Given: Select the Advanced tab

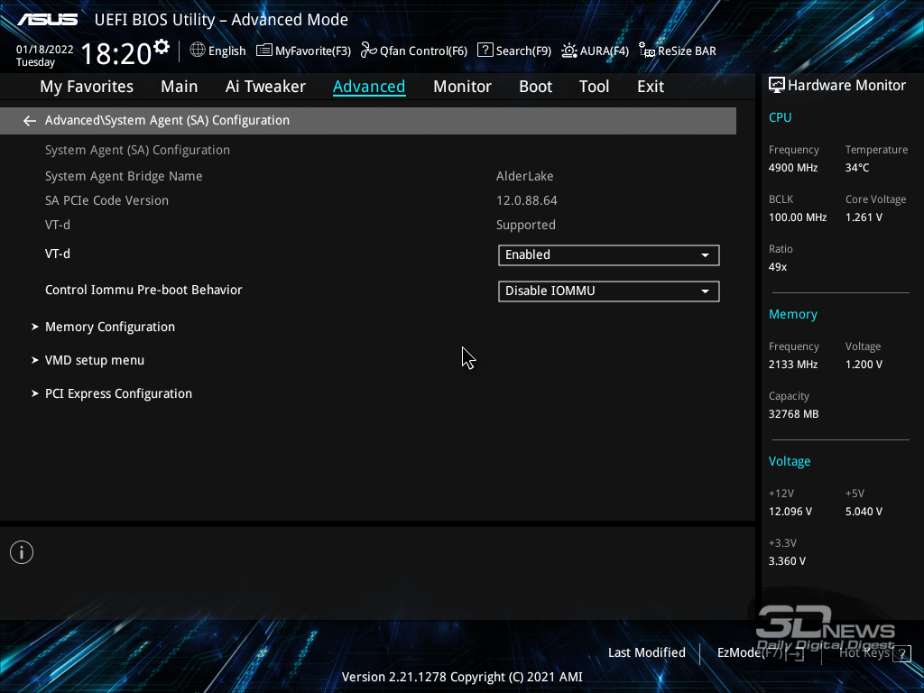Looking at the screenshot, I should [369, 87].
